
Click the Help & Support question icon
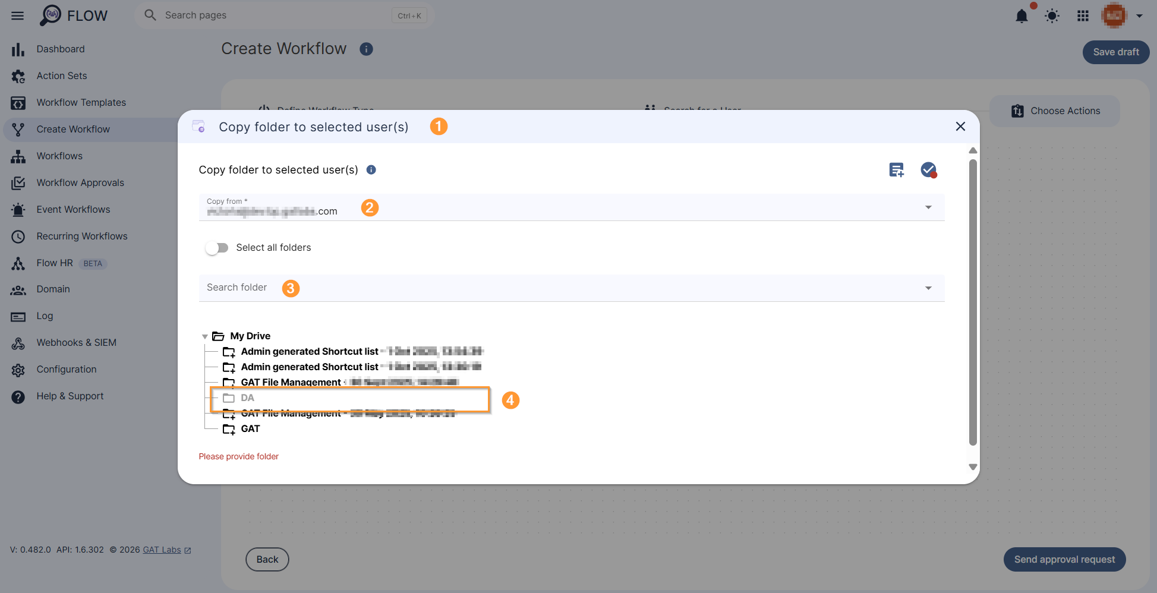coord(18,397)
